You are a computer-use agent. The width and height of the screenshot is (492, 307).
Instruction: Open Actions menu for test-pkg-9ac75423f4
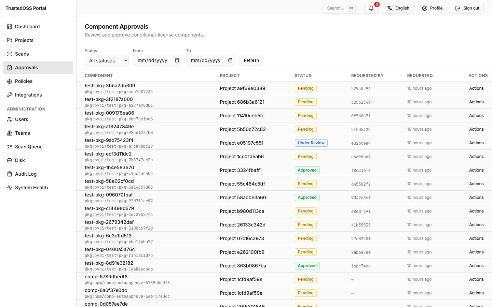[476, 143]
